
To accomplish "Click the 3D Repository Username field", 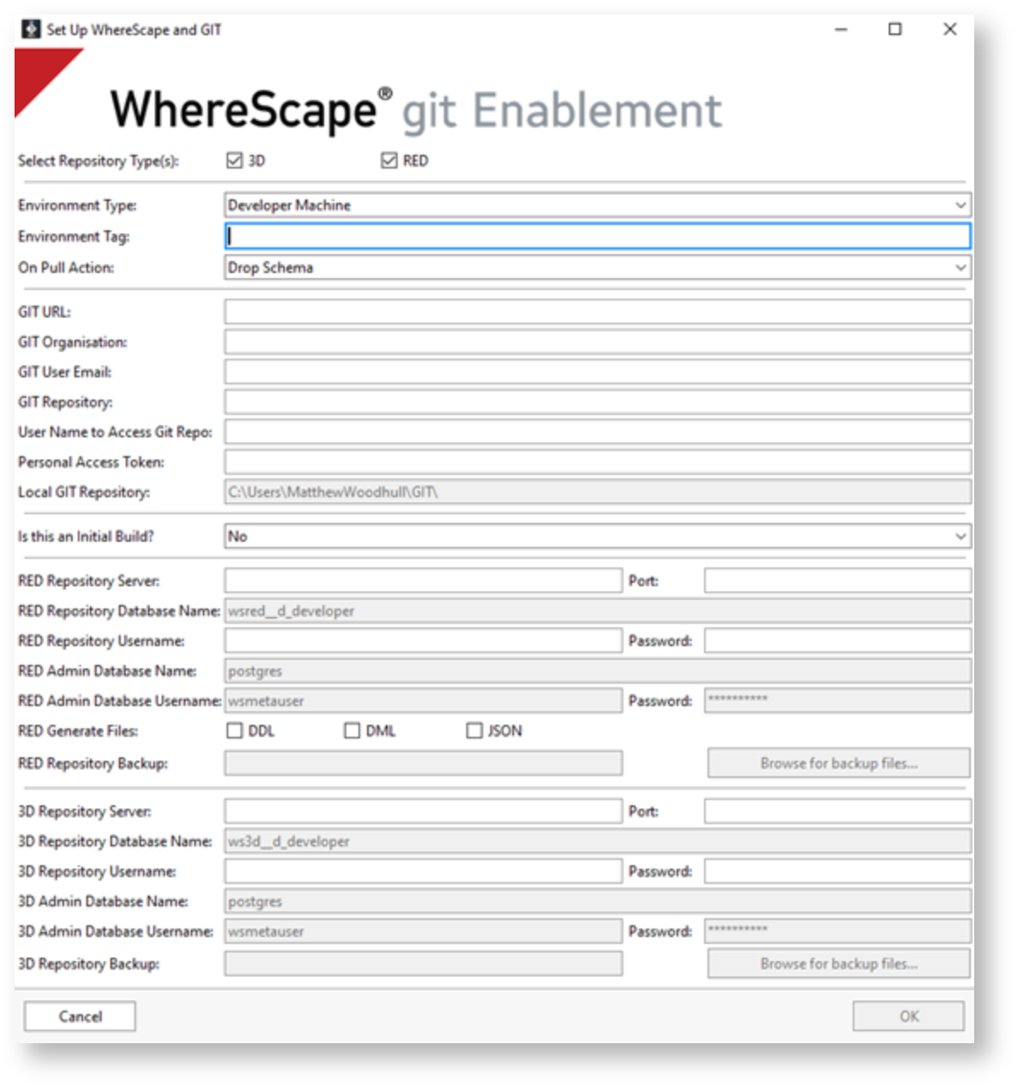I will point(423,871).
